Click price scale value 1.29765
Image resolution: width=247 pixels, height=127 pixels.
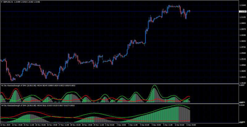point(242,47)
